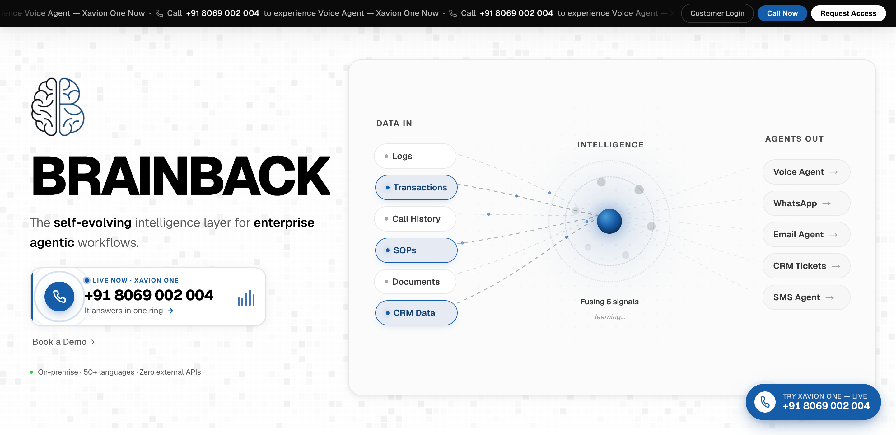Click the Call Now button
Screen dimensions: 896x435
pos(782,13)
